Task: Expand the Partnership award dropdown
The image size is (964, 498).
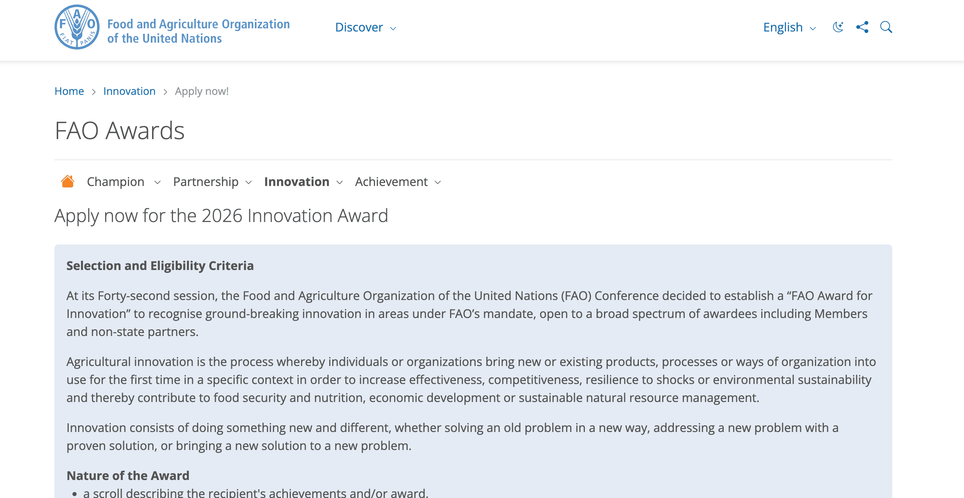Action: point(249,183)
